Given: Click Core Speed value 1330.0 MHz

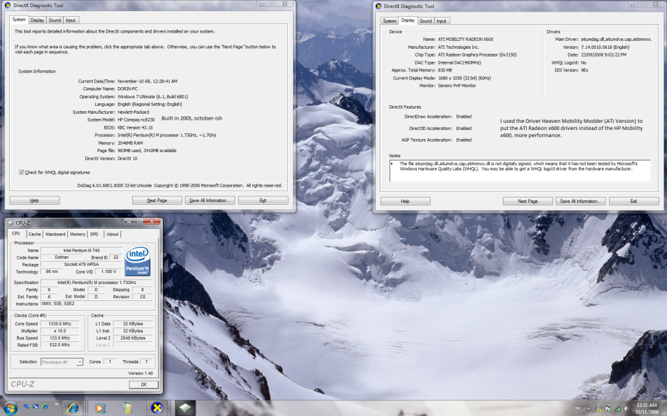Looking at the screenshot, I should (x=60, y=324).
